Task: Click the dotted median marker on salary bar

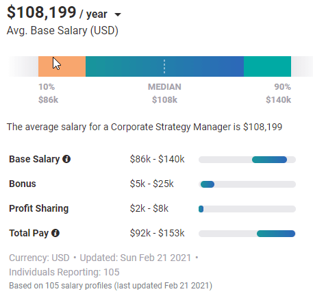Action: pos(164,66)
